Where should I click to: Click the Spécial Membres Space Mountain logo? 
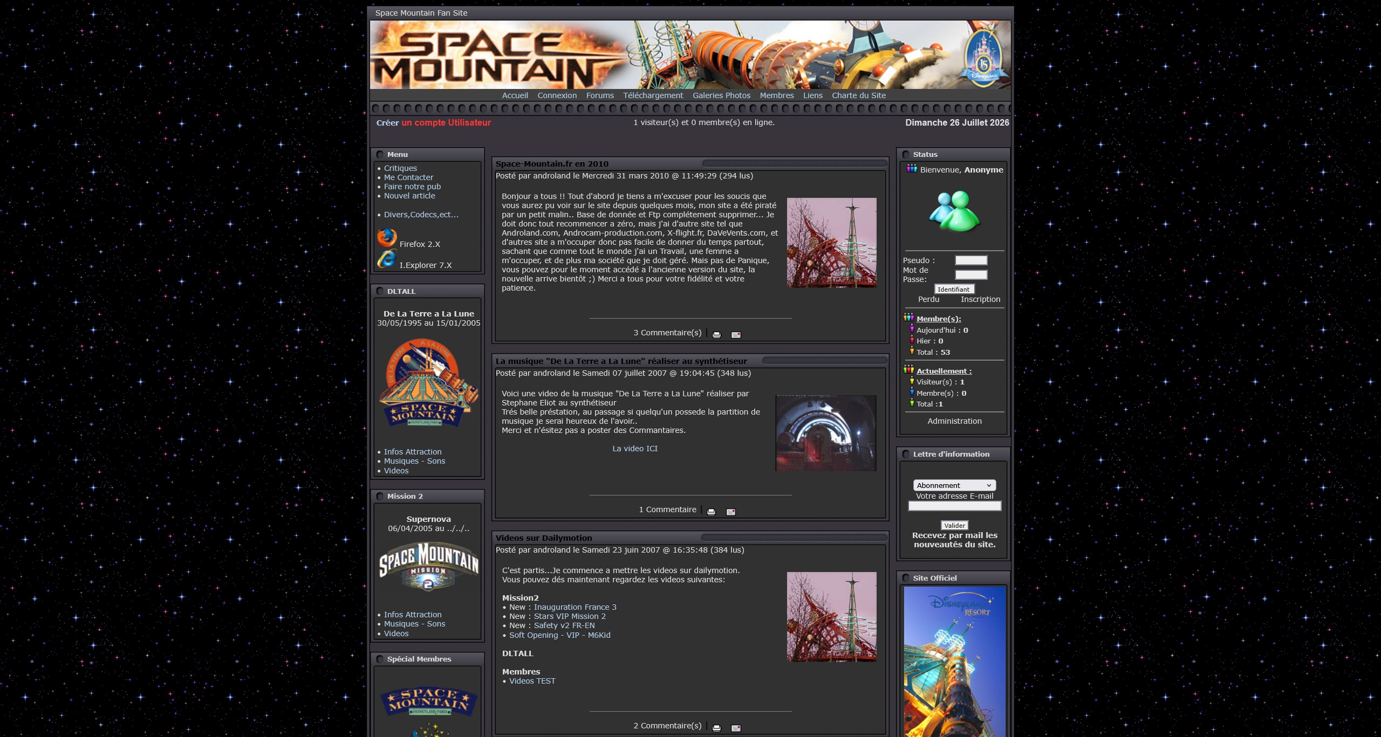point(429,701)
